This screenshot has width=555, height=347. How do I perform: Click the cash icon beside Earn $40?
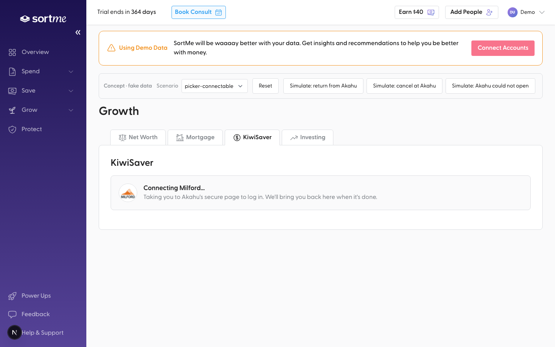click(431, 12)
